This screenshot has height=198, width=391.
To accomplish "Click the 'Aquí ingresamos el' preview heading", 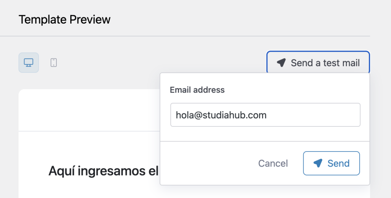I will (103, 171).
